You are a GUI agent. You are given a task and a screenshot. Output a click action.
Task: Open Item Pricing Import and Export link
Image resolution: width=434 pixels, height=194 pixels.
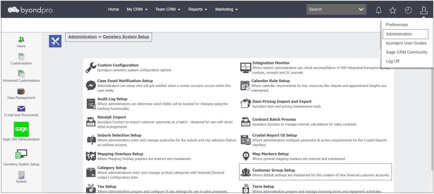click(x=282, y=101)
